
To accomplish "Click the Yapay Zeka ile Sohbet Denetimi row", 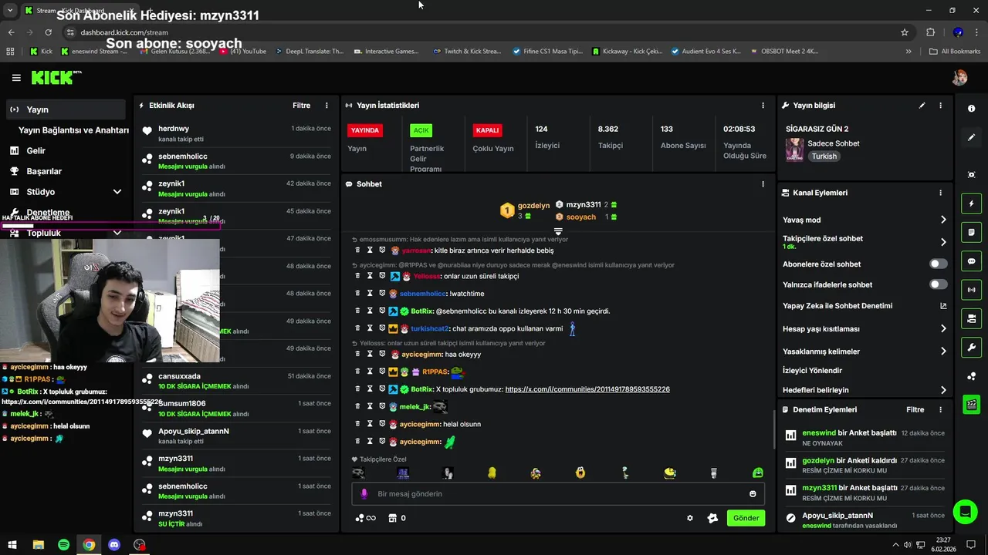I will point(864,306).
